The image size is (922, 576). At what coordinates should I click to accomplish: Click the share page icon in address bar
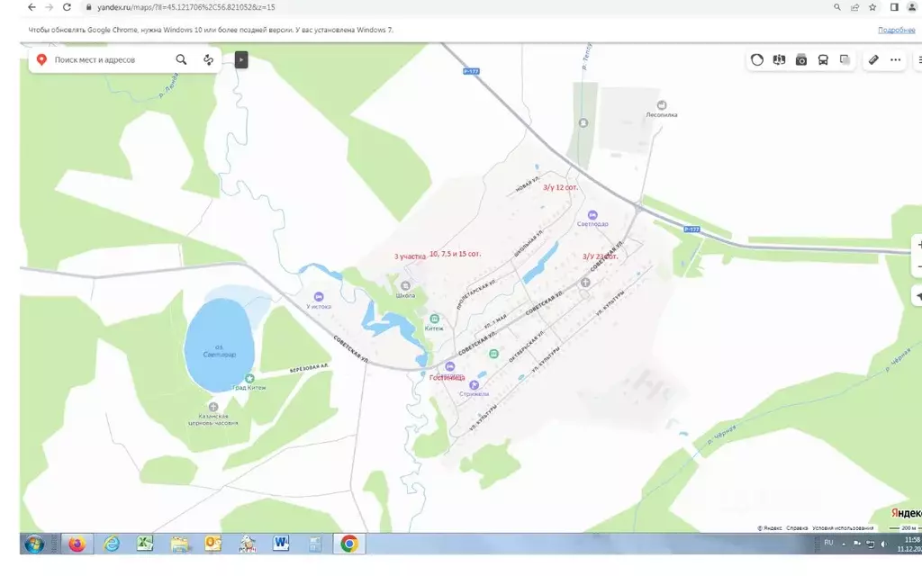855,7
